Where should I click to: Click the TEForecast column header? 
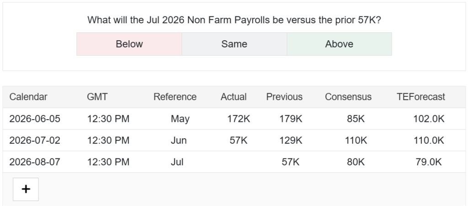coord(421,97)
